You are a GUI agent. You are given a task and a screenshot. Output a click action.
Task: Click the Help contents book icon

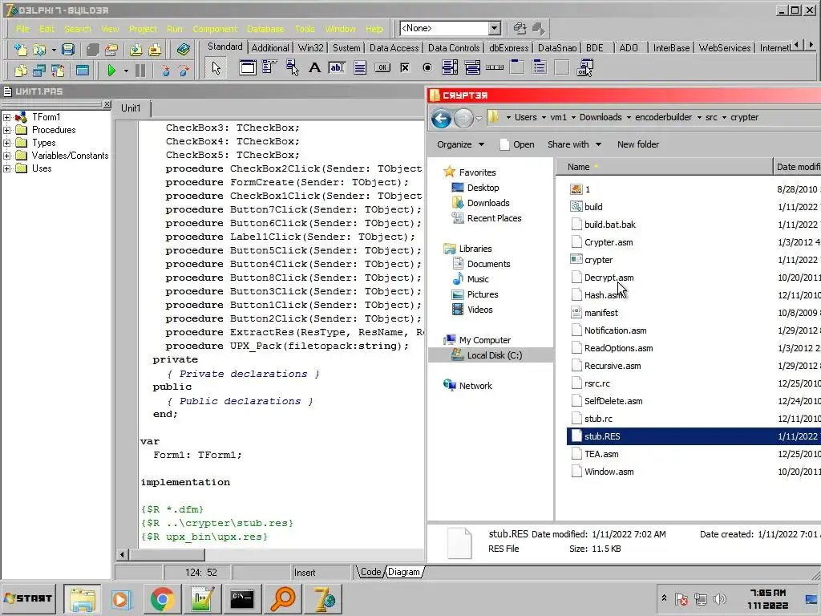coord(183,50)
